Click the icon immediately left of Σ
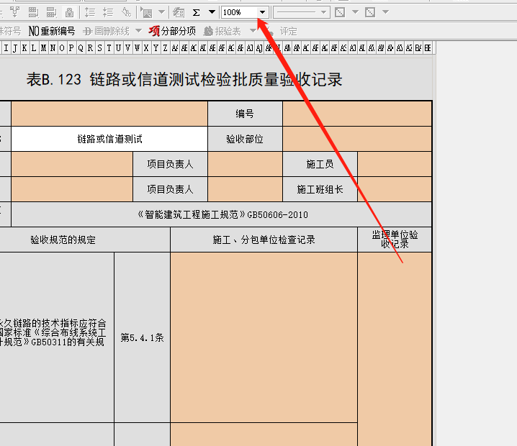Image resolution: width=517 pixels, height=446 pixels. [179, 12]
